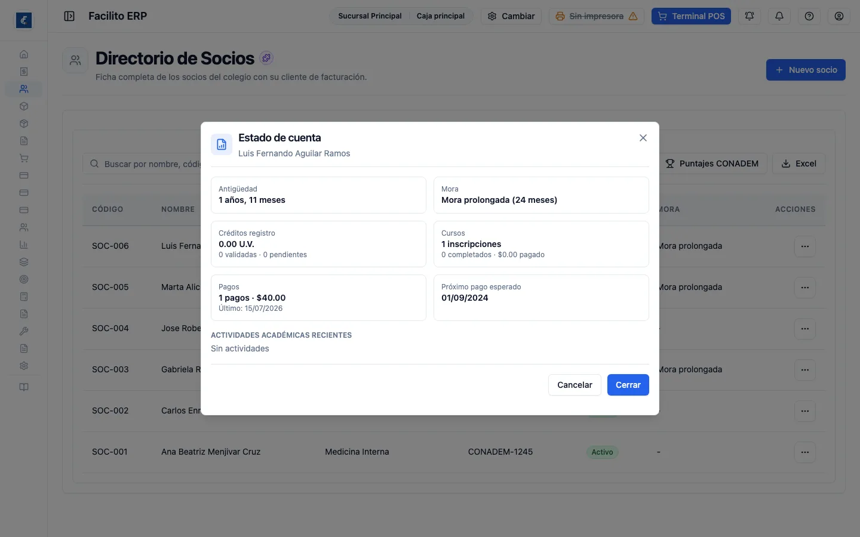Viewport: 860px width, 537px height.
Task: Open the ringing alarm bell icon
Action: pos(750,16)
